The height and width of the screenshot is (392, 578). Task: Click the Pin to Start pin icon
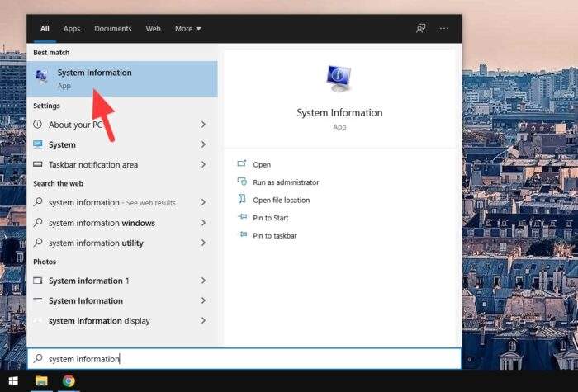pos(242,216)
